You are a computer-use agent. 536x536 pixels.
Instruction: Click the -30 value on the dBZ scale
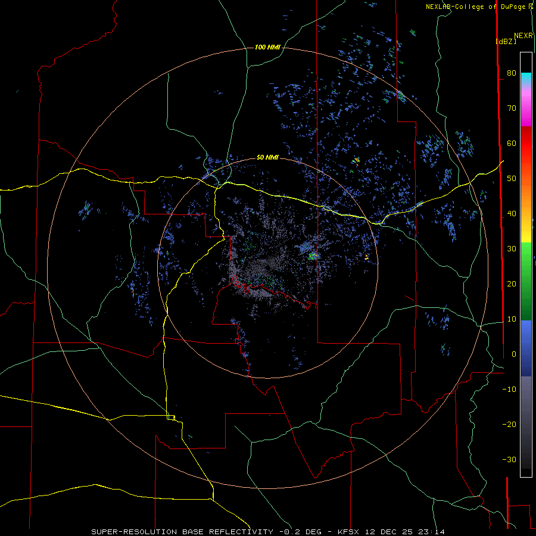point(509,459)
